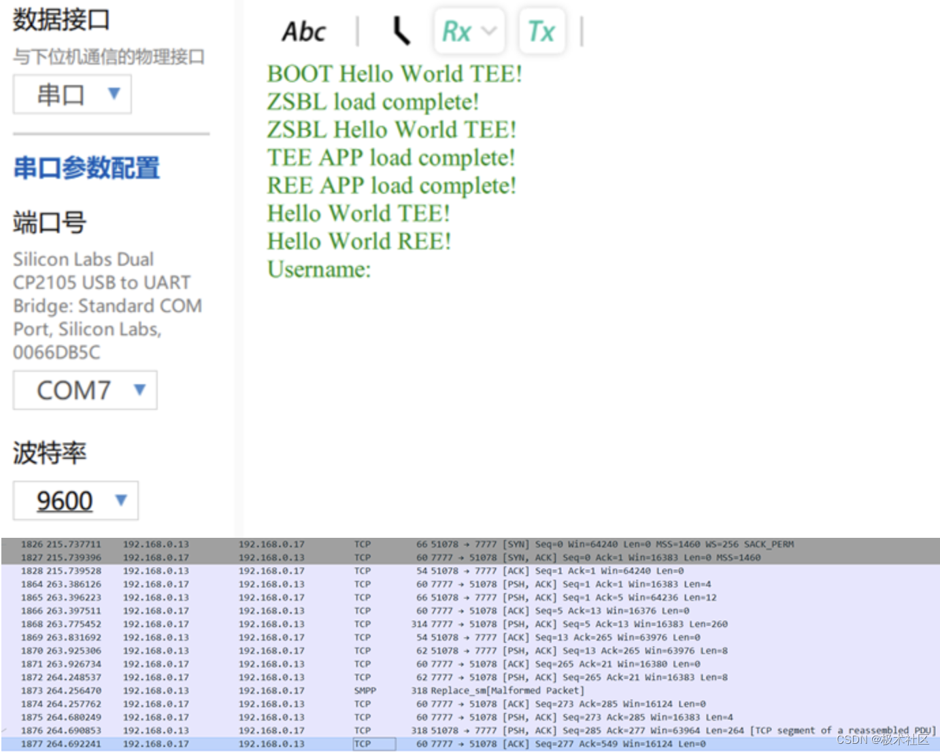The width and height of the screenshot is (940, 752).
Task: Click the 波特率 label
Action: pos(49,453)
